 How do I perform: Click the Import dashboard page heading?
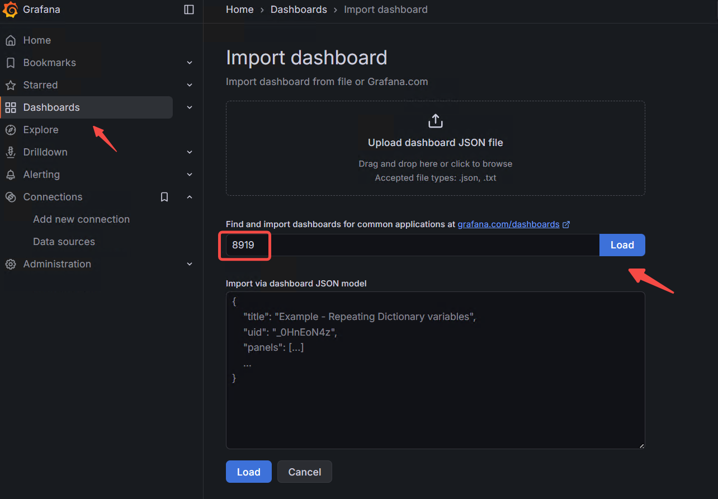click(x=306, y=58)
